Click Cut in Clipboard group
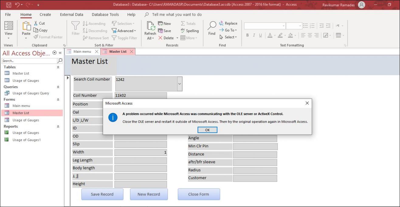Screen dimensions: 400x207 point(39,23)
